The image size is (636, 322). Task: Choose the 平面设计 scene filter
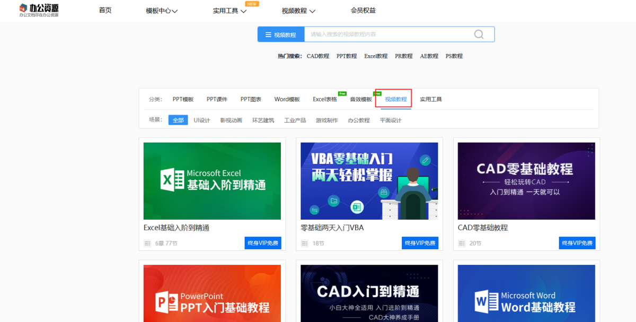pos(391,120)
